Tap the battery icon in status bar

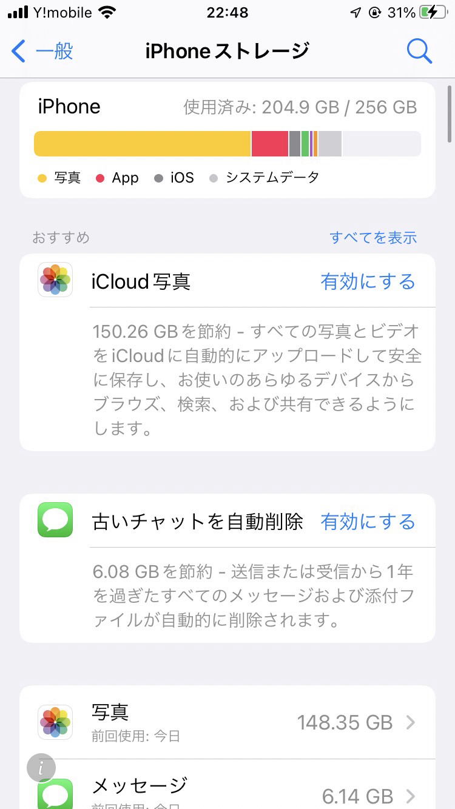coord(436,13)
